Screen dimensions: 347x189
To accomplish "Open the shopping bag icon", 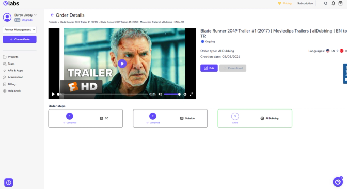I will click(341, 3).
